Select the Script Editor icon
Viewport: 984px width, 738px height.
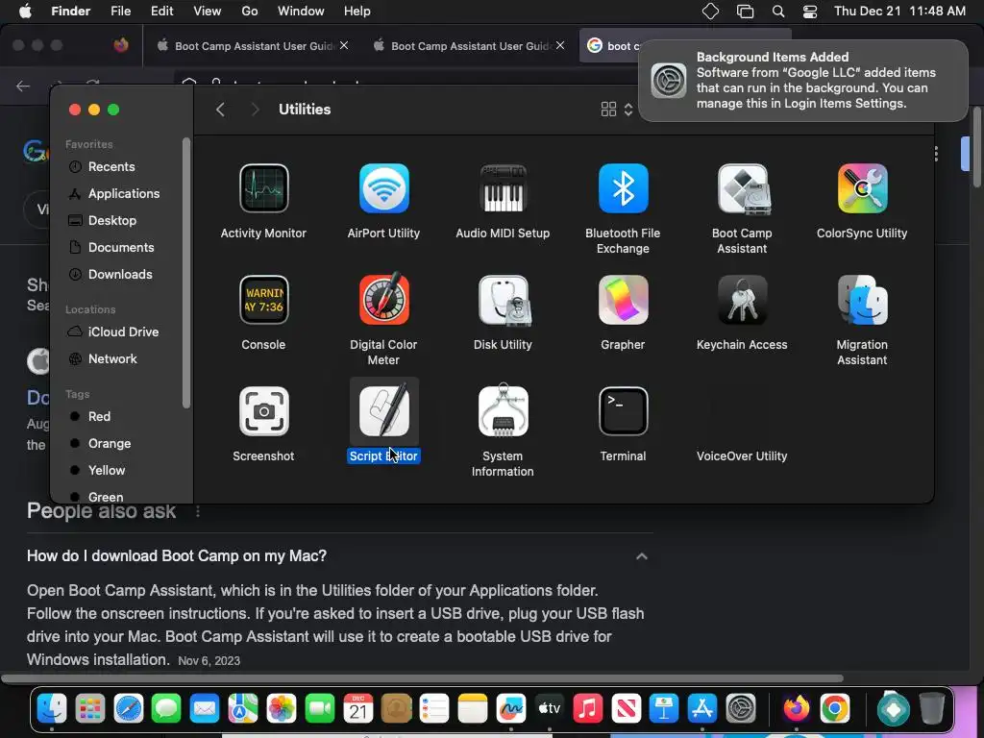(384, 411)
